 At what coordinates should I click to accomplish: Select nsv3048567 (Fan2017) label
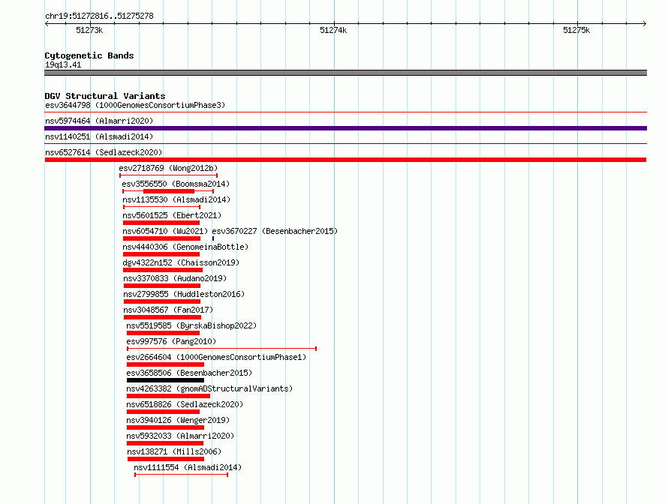(168, 310)
